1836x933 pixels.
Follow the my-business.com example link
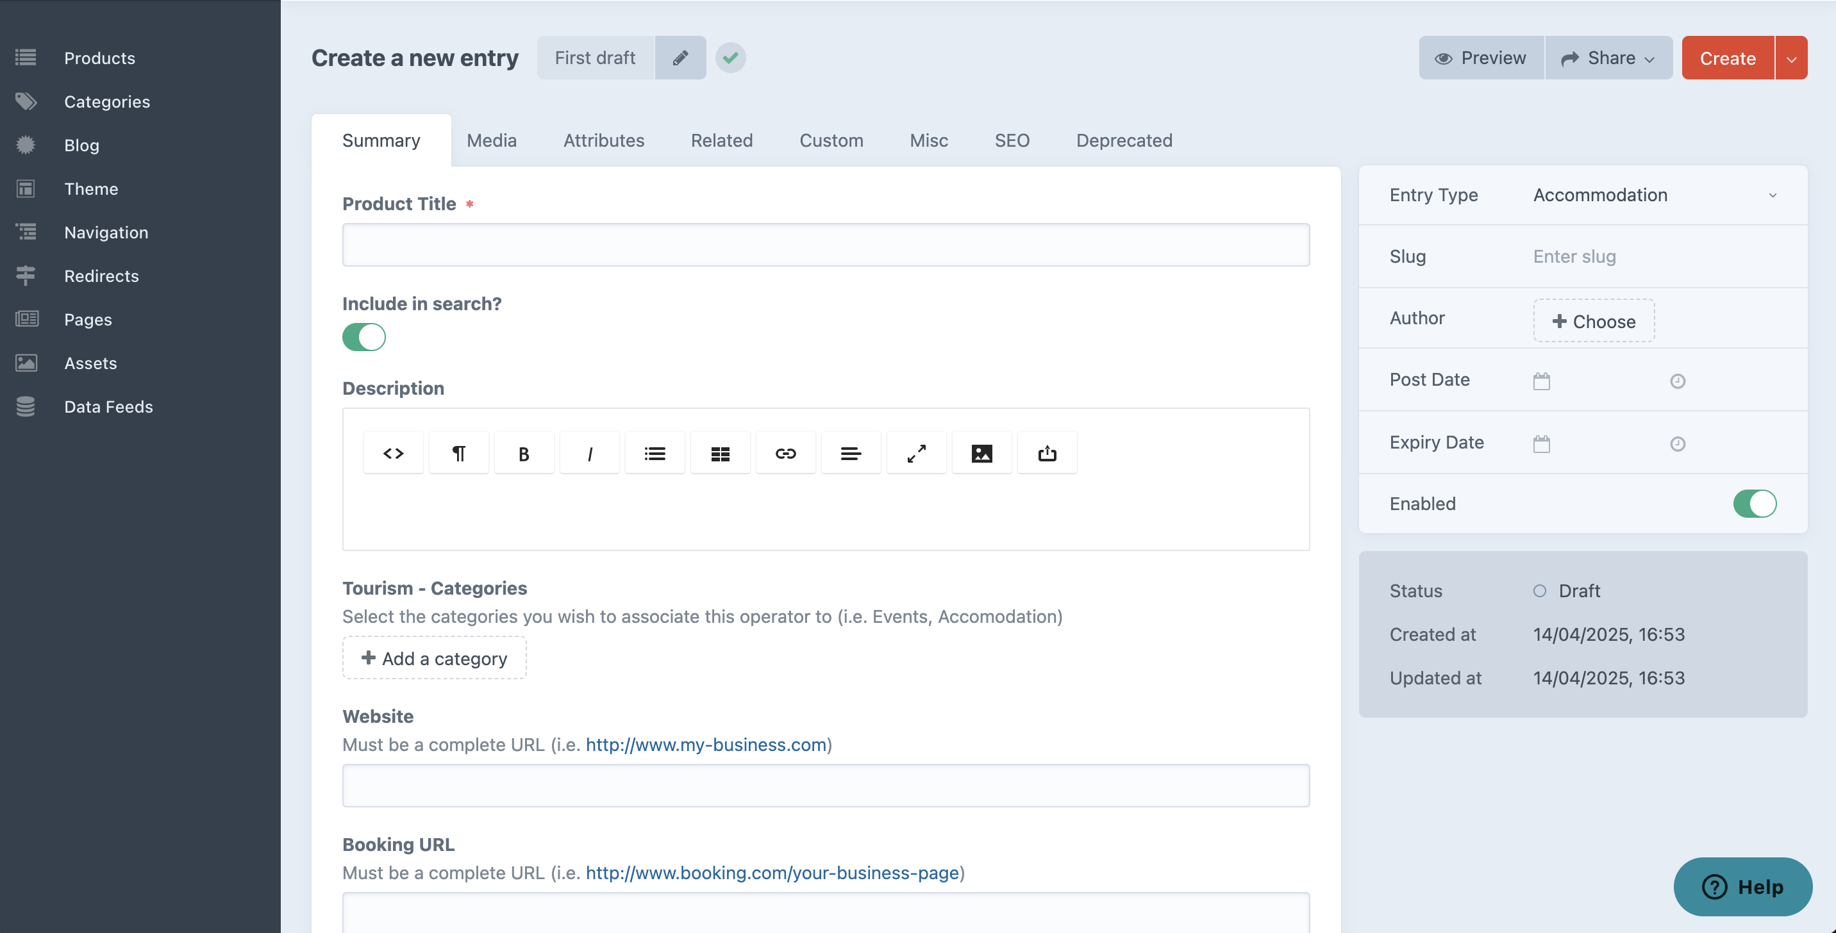point(706,744)
